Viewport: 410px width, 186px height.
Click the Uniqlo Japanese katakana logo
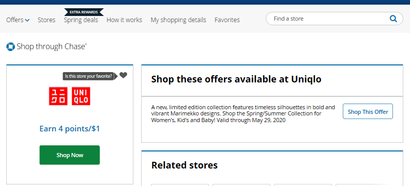click(x=58, y=96)
